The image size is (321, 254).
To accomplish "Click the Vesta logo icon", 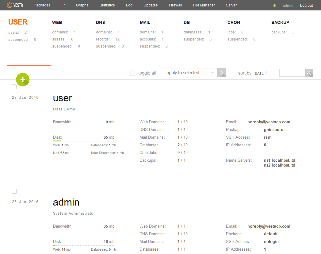I will (10, 5).
